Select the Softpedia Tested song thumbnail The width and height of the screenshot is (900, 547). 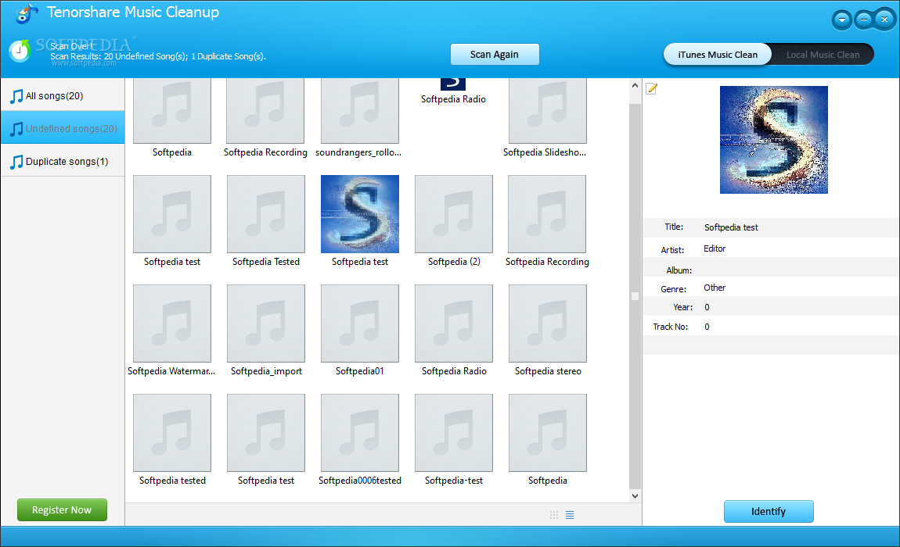pos(266,214)
